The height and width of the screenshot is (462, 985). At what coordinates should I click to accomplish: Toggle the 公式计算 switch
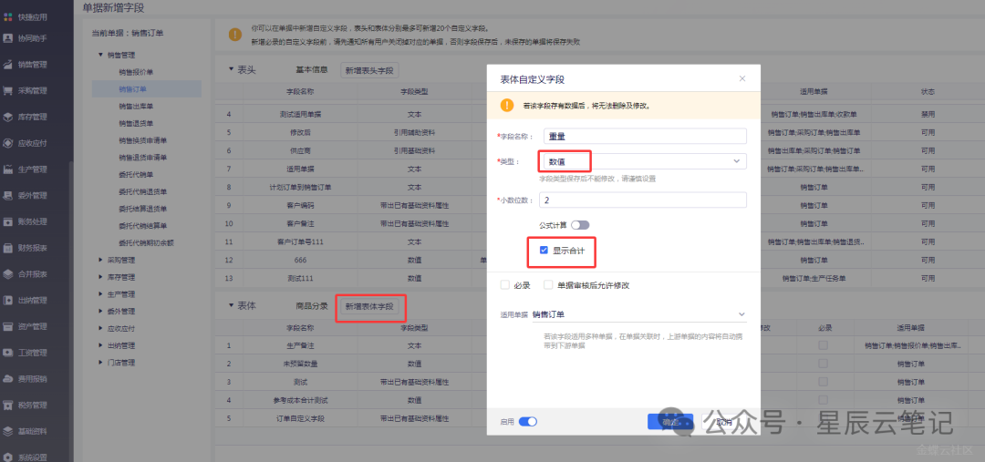click(580, 225)
